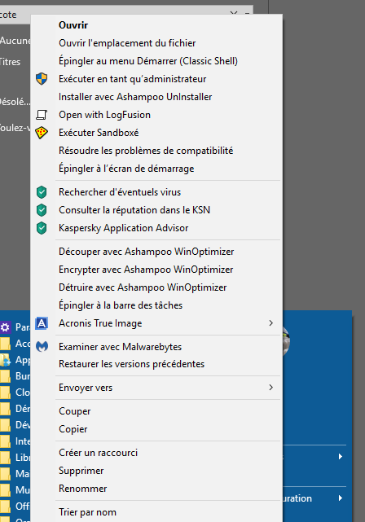
Task: Click the LogFusion scroll icon
Action: click(x=42, y=115)
